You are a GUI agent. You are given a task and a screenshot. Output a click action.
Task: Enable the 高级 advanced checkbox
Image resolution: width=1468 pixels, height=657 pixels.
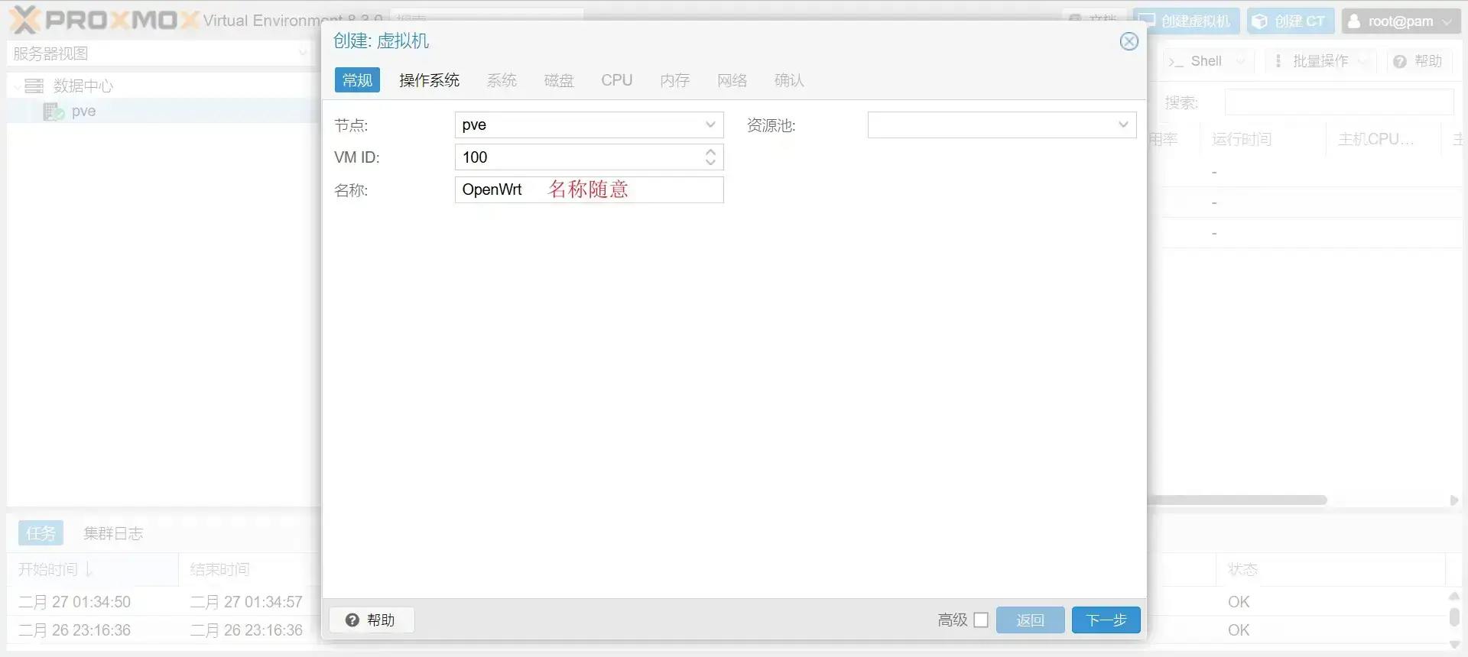[x=981, y=620]
